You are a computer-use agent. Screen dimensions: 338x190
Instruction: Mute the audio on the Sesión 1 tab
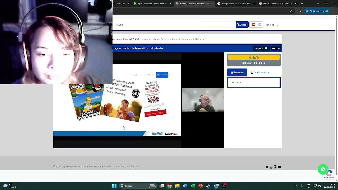(x=208, y=4)
